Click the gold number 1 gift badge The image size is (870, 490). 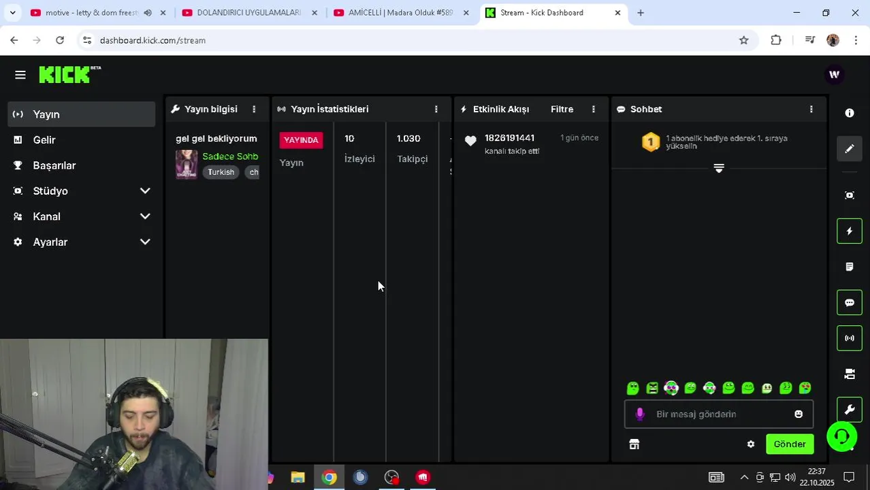(x=651, y=142)
